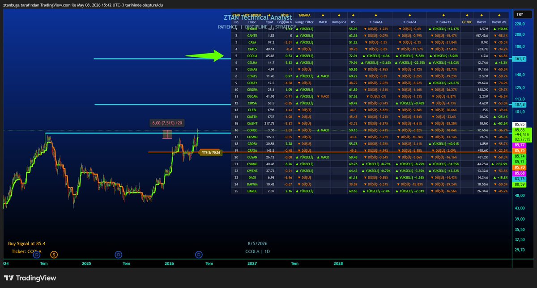The image size is (537, 288).
Task: Click the Range Filter column header
Action: (x=304, y=21)
